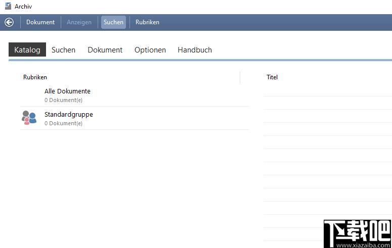Click the divider between Rubriken and Titel
Viewport: 392px width, 248px height.
tap(240, 77)
